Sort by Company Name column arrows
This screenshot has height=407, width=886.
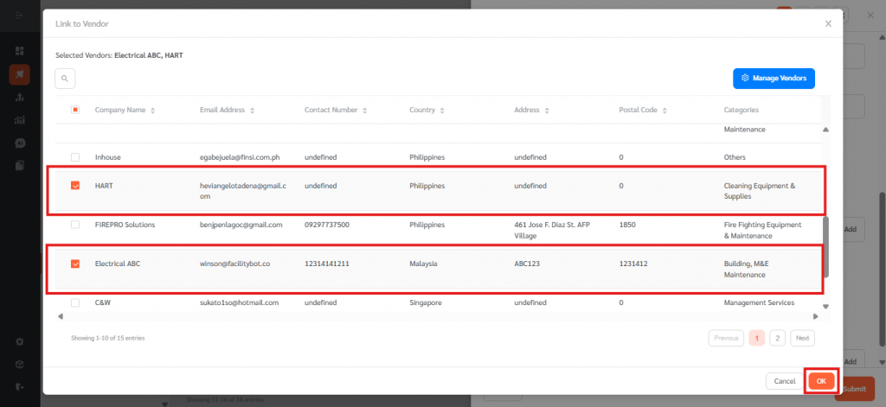coord(152,111)
